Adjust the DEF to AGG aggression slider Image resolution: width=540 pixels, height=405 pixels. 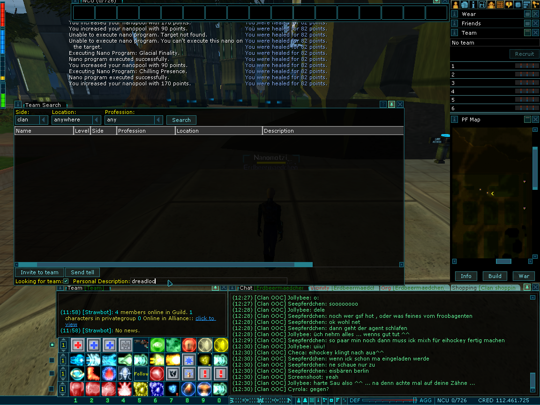tap(390, 400)
